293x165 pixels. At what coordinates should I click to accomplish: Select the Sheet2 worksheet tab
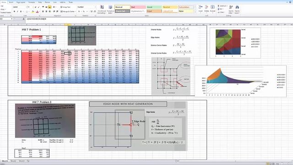tap(13, 161)
